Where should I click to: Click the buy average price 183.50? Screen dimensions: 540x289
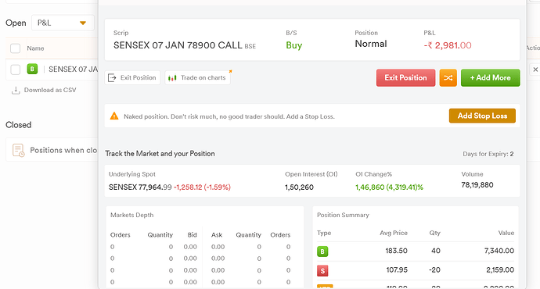click(x=396, y=251)
